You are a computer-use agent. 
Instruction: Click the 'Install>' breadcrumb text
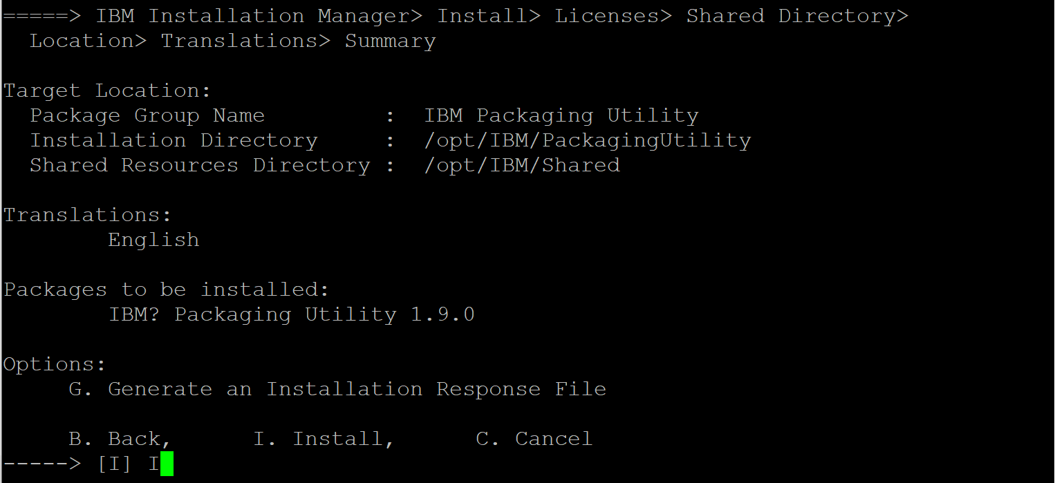tap(489, 16)
